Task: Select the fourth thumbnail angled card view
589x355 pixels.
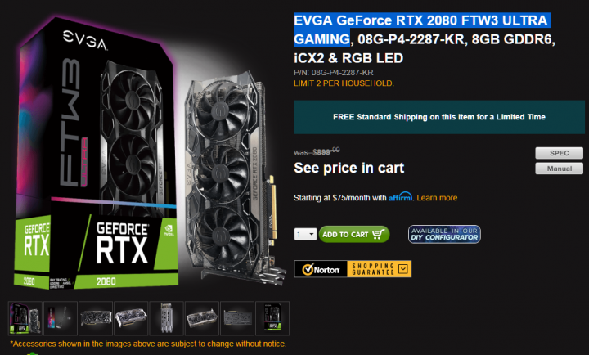Action: pos(131,318)
